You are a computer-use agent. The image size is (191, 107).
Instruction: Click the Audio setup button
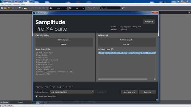point(149,22)
